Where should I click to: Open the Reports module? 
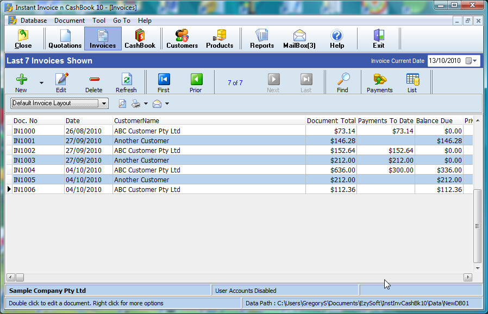tap(262, 39)
